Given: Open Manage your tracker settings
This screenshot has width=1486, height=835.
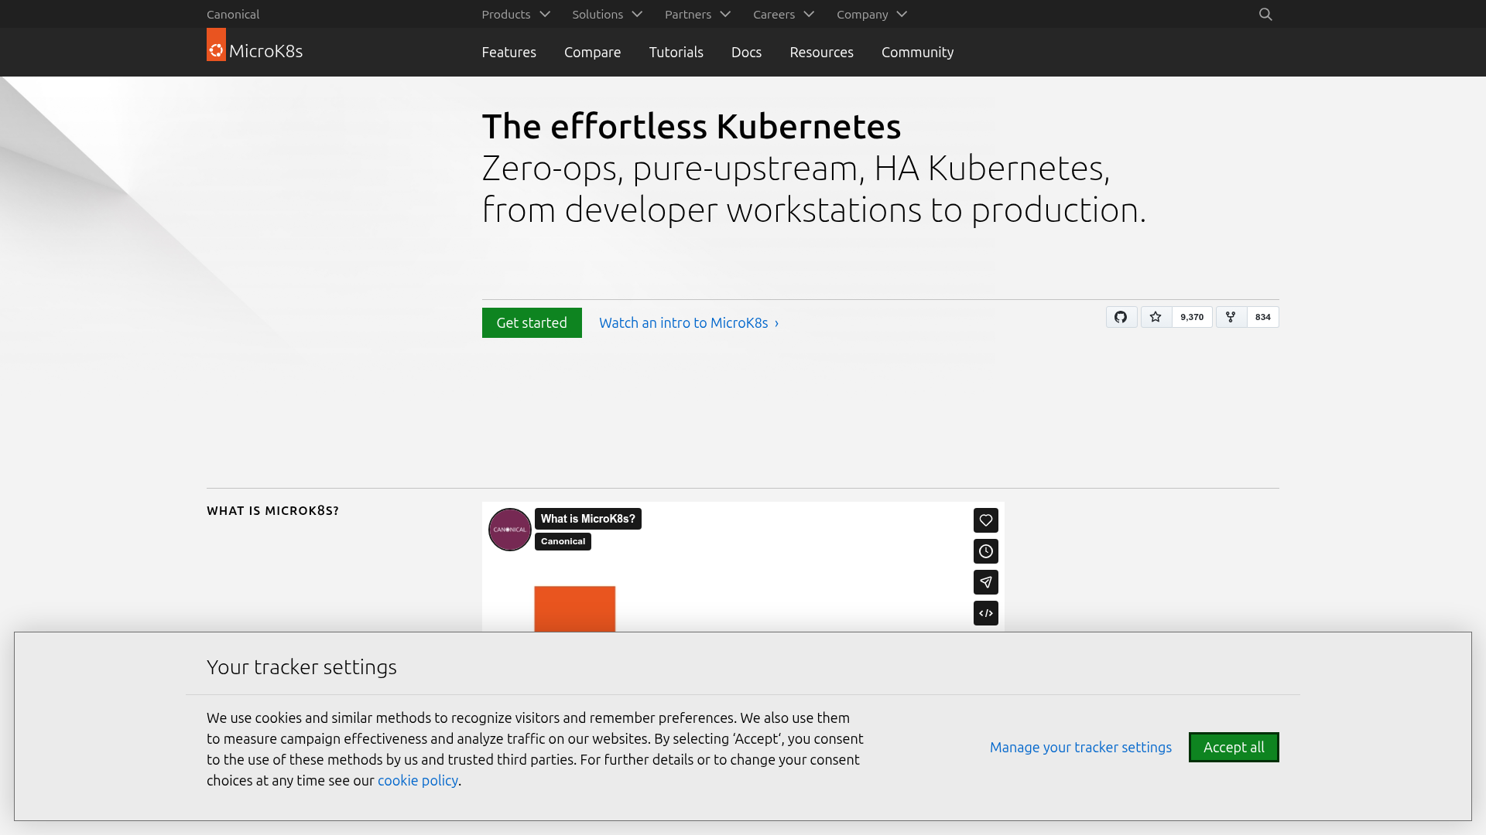Looking at the screenshot, I should pyautogui.click(x=1080, y=747).
